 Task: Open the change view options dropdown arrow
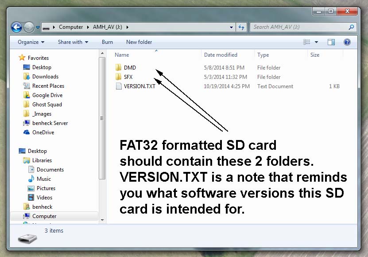pyautogui.click(x=316, y=42)
